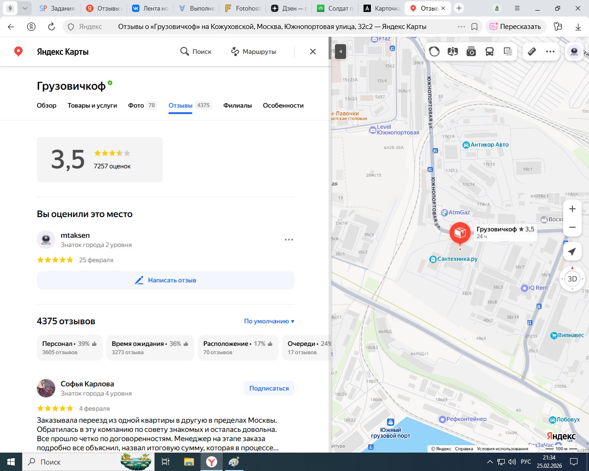Click the 3,5 rating summary card
Image resolution: width=589 pixels, height=471 pixels.
click(100, 160)
